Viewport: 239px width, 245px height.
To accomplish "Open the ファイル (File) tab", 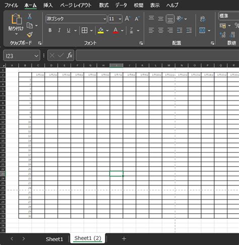I will coord(11,5).
